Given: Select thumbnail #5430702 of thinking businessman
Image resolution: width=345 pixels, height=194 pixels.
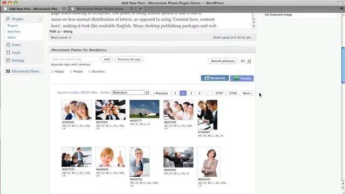Looking at the screenshot, I should (x=140, y=162).
